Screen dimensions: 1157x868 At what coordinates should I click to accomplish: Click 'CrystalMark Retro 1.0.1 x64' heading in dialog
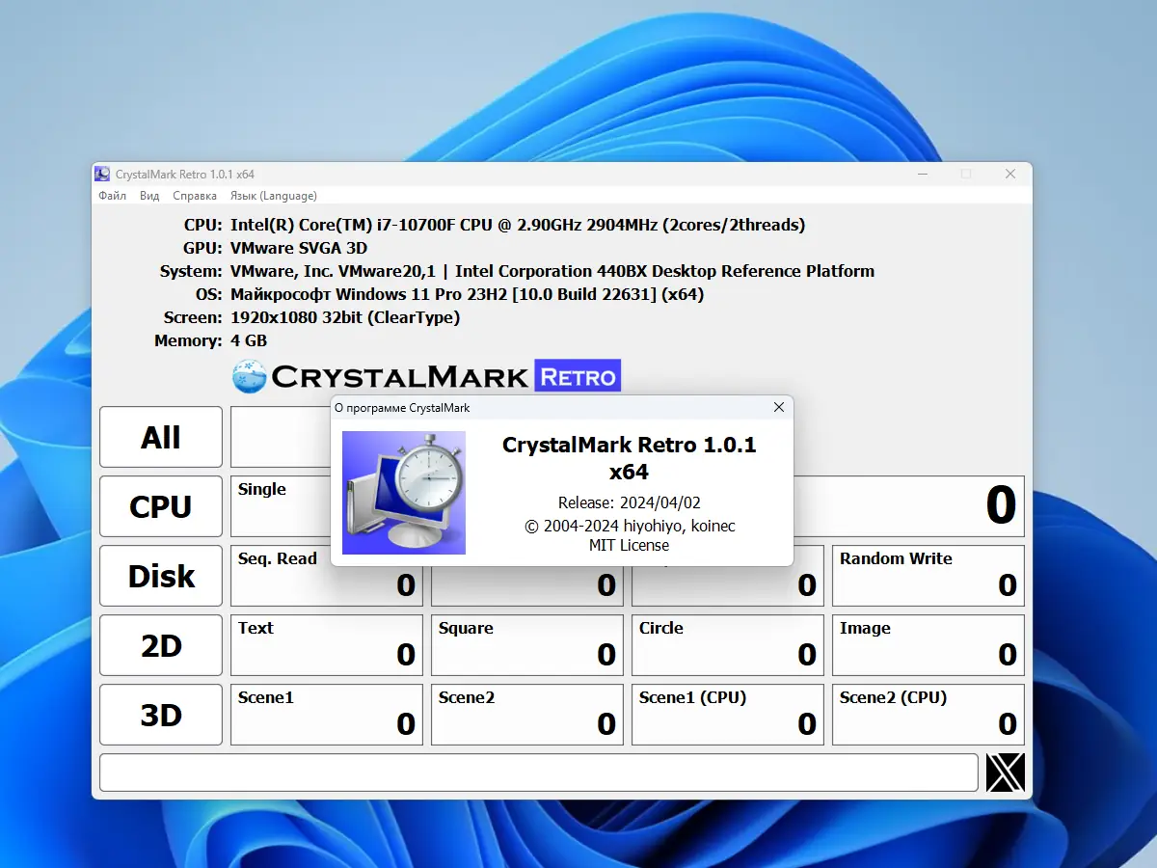click(x=629, y=458)
